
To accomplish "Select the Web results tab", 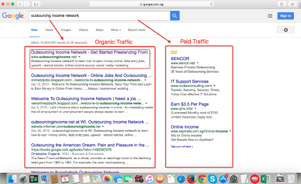I will click(x=34, y=30).
